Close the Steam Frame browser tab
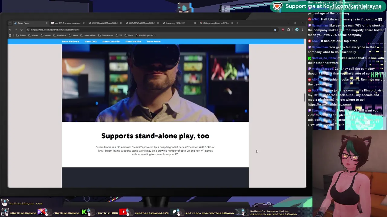 point(47,23)
